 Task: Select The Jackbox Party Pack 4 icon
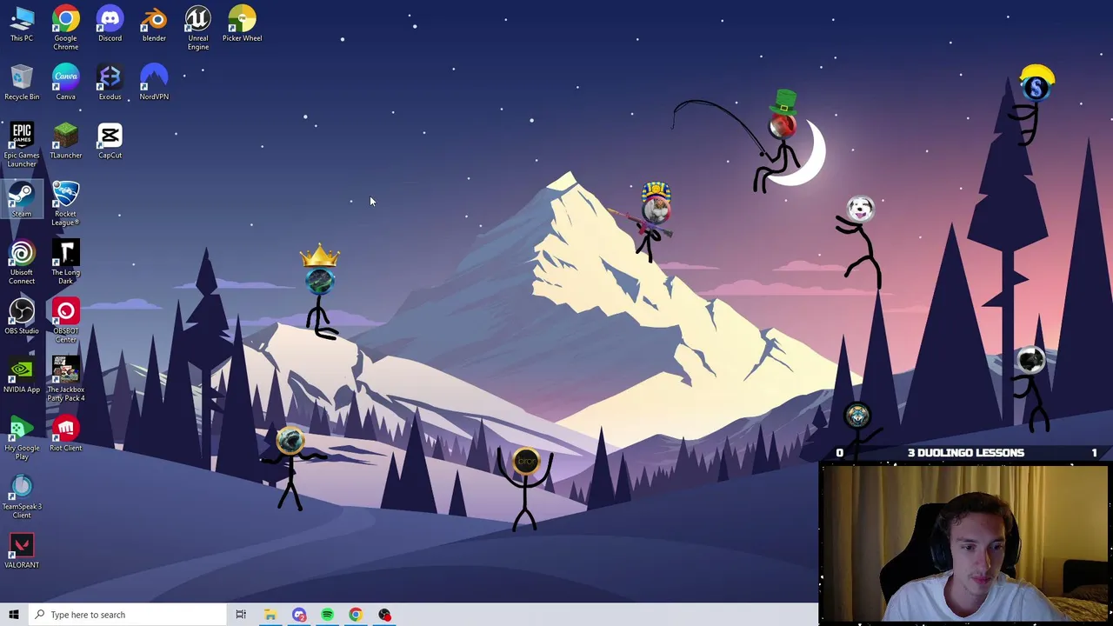click(65, 379)
